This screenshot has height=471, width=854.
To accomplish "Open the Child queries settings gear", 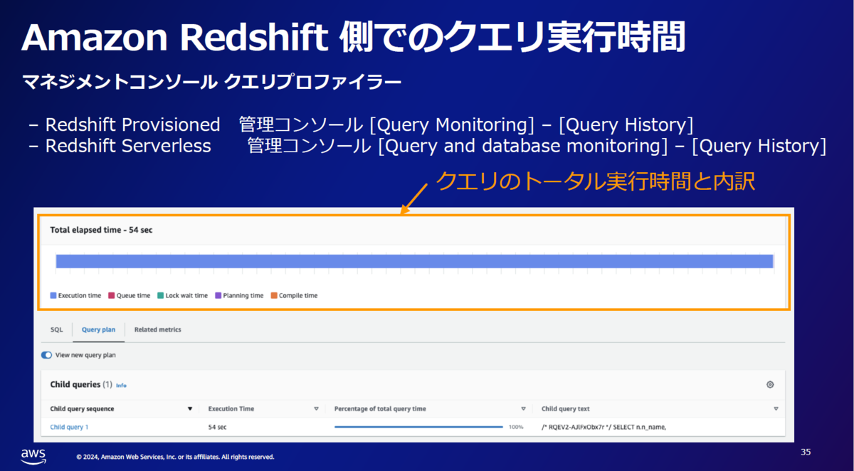I will pyautogui.click(x=770, y=385).
